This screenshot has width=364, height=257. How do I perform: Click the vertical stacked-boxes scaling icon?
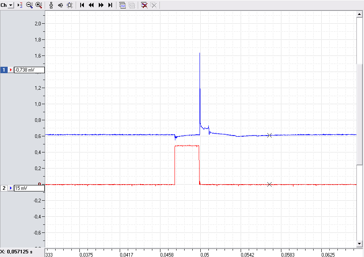tap(51, 5)
